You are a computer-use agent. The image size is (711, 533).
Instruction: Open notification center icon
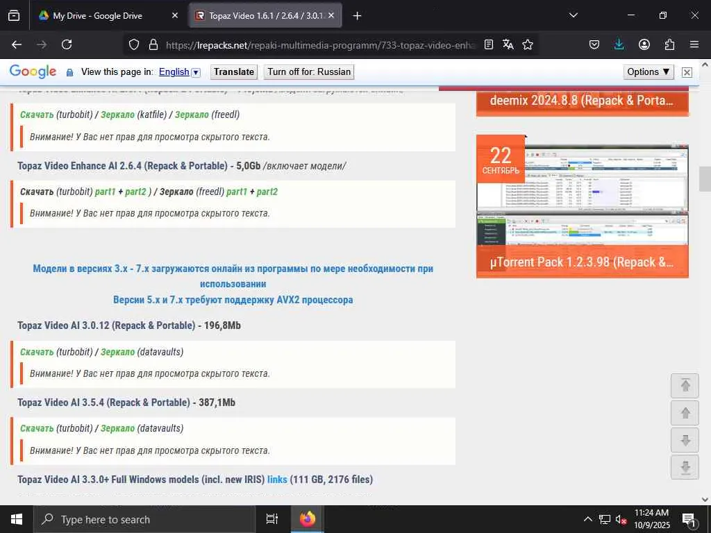click(x=689, y=519)
